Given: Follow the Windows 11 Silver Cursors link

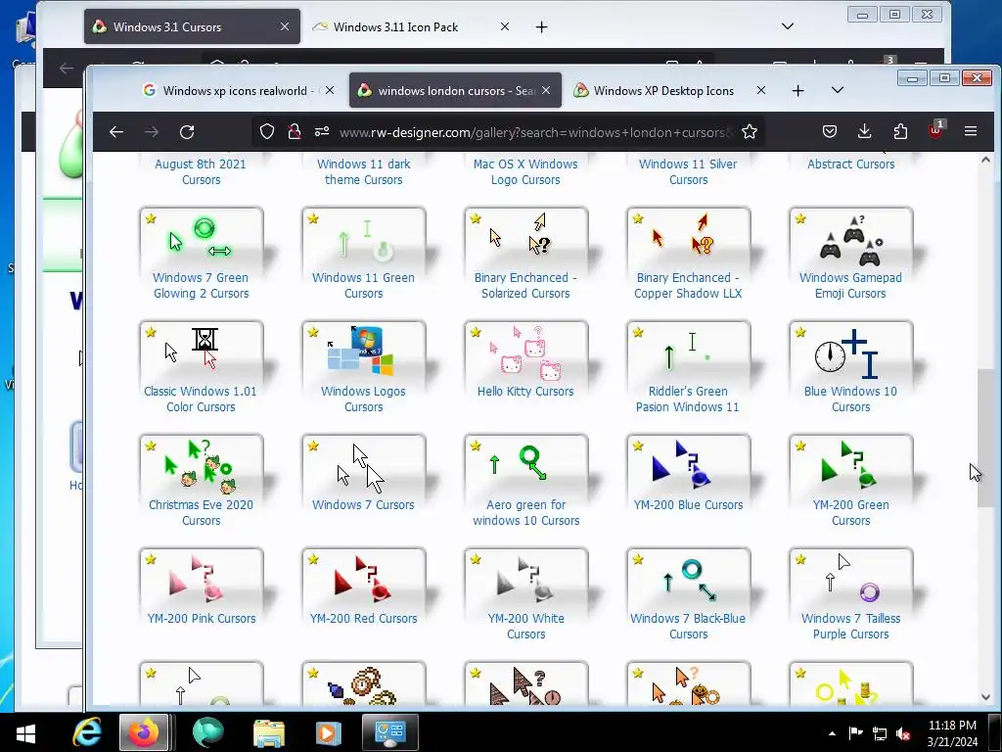Looking at the screenshot, I should click(688, 171).
